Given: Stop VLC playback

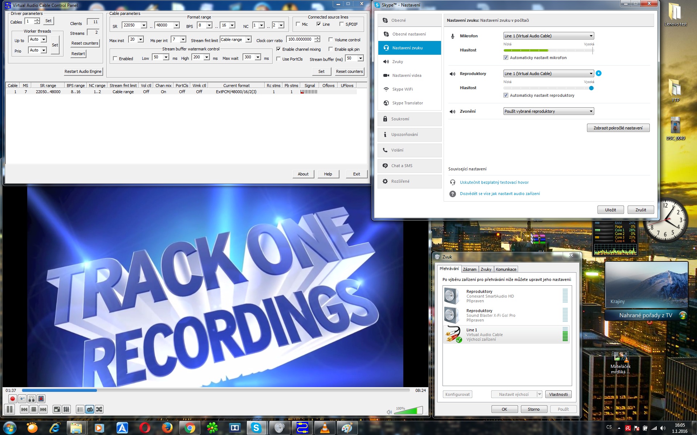Looking at the screenshot, I should click(33, 409).
